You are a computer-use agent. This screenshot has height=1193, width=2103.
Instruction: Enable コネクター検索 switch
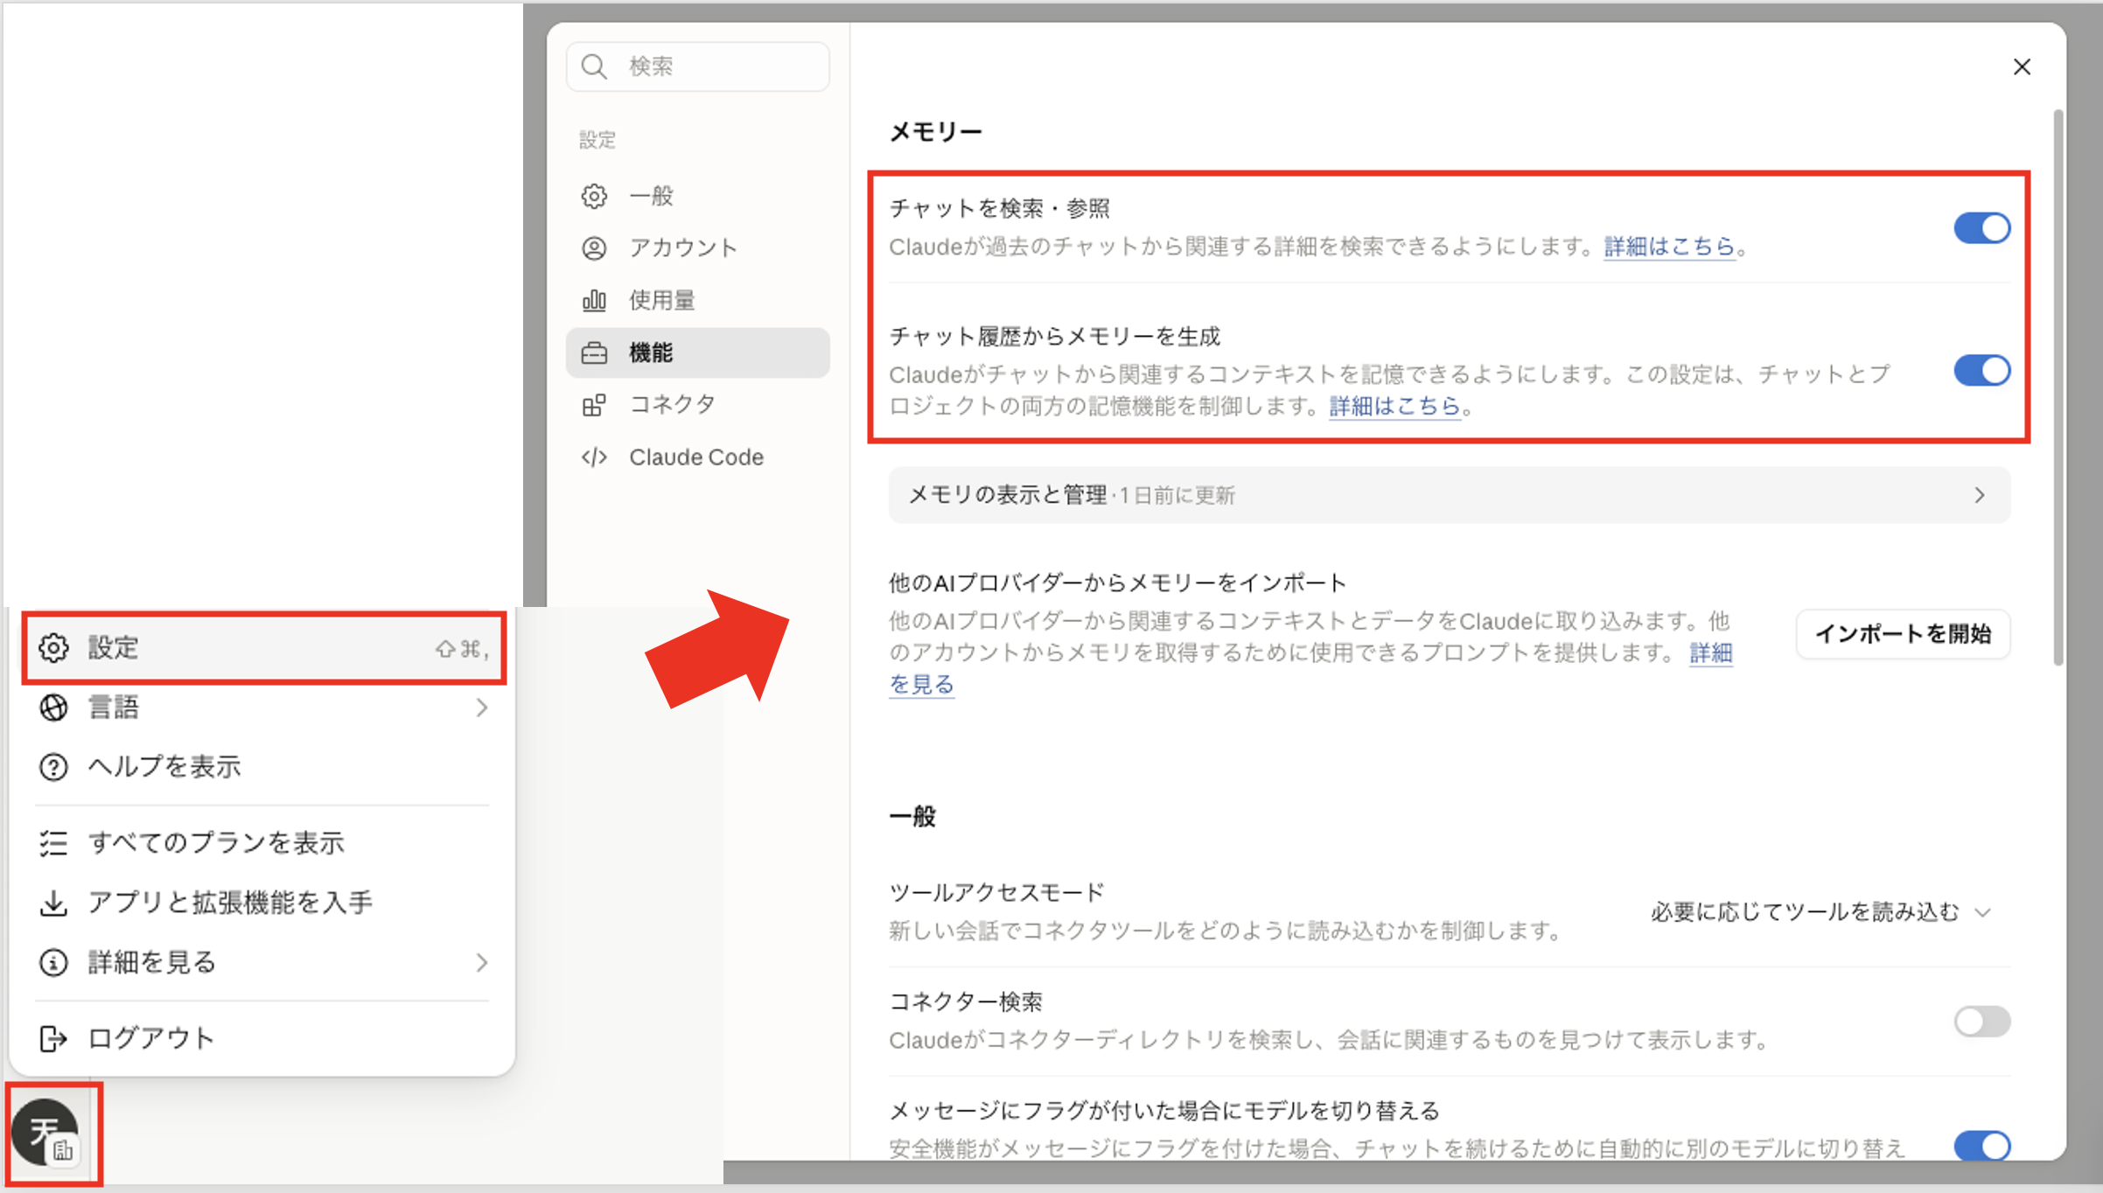click(x=1982, y=1021)
